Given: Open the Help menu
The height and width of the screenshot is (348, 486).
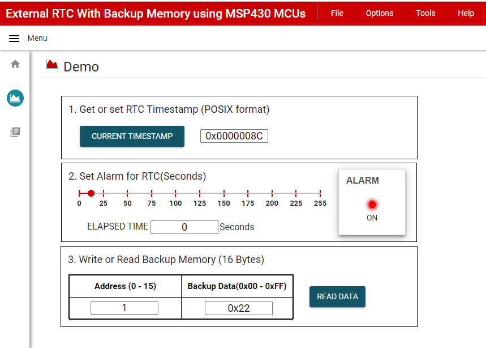Looking at the screenshot, I should point(466,13).
